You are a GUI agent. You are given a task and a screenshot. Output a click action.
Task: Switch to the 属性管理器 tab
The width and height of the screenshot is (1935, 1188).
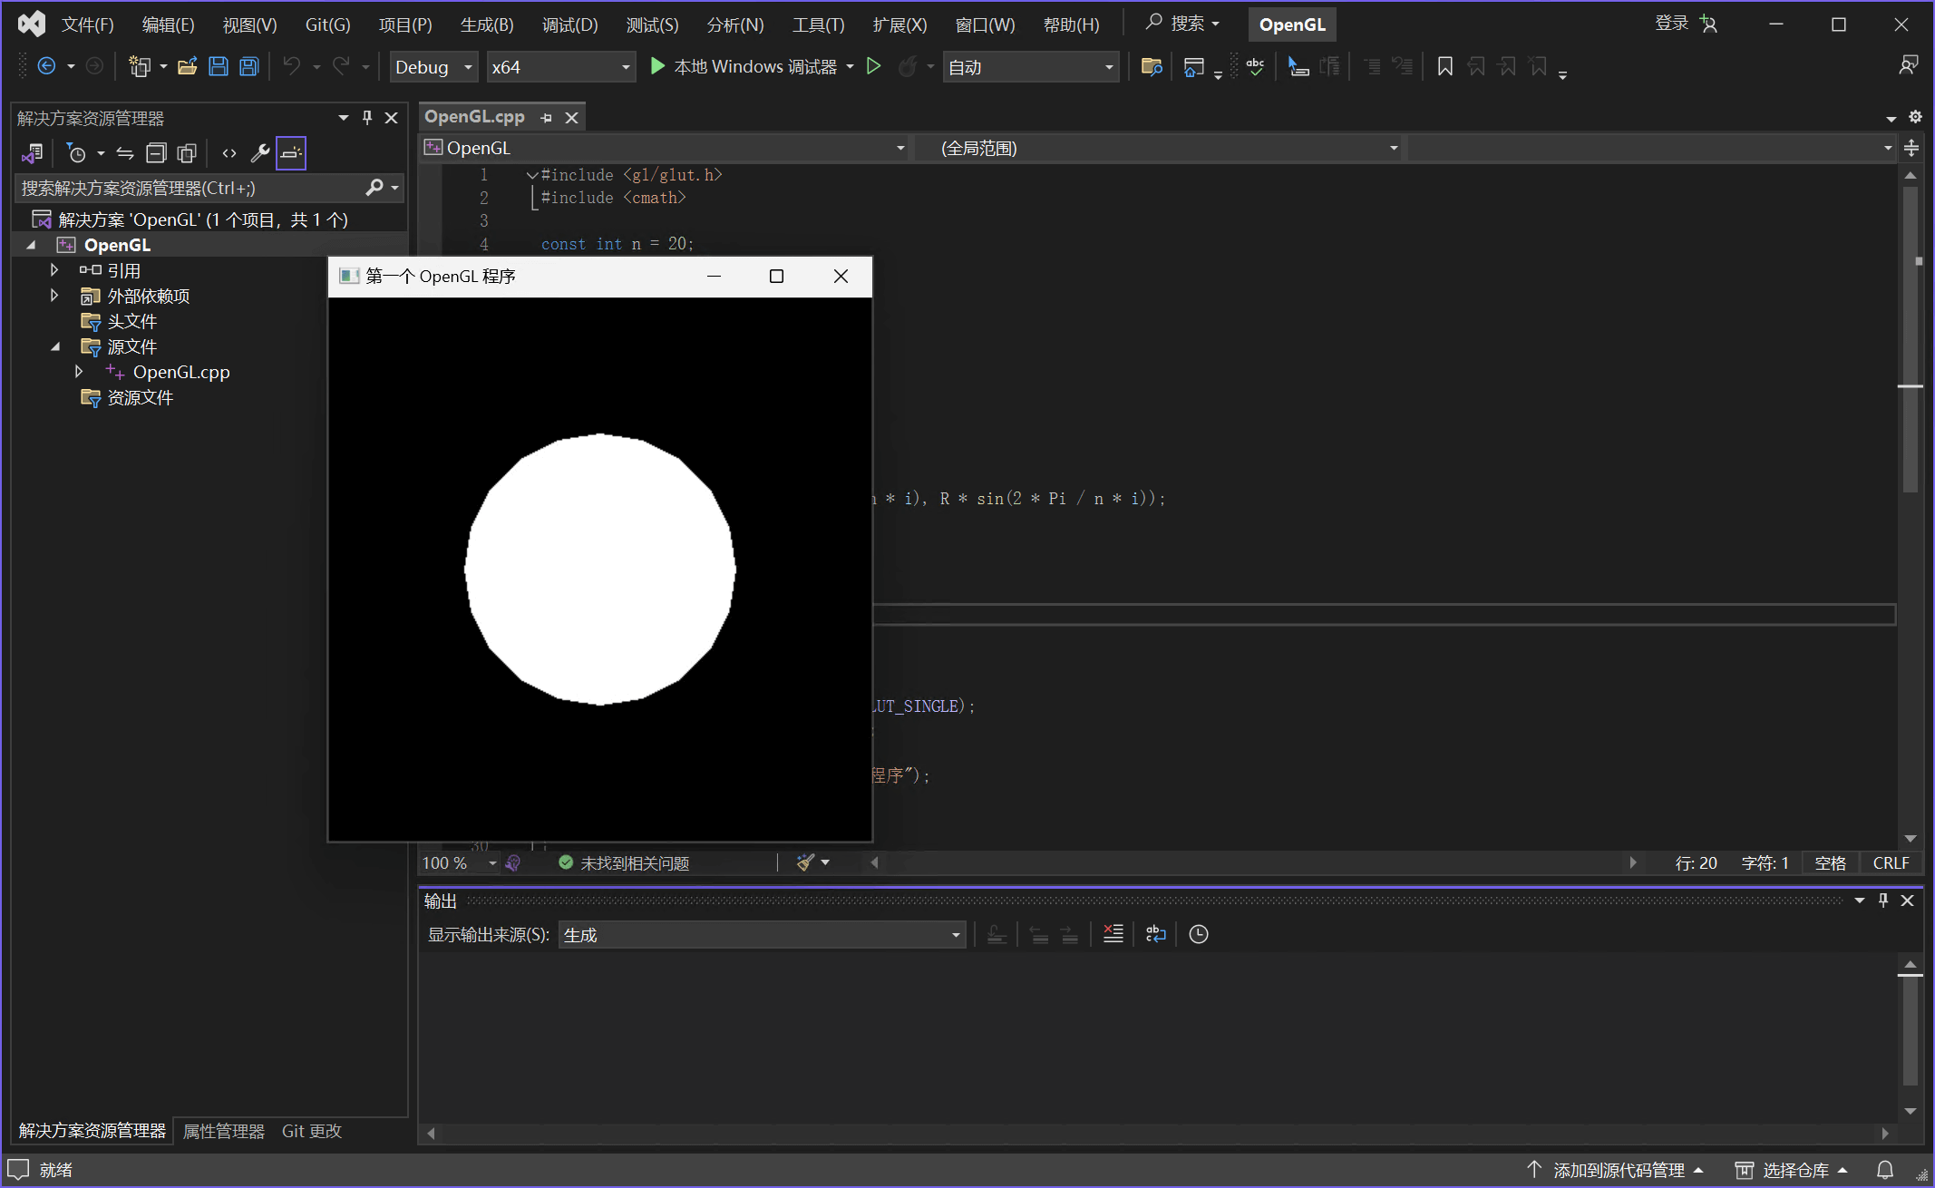tap(224, 1131)
